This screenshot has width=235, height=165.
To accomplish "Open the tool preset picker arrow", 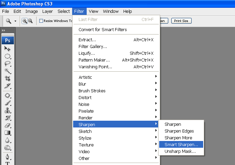I will pos(15,21).
